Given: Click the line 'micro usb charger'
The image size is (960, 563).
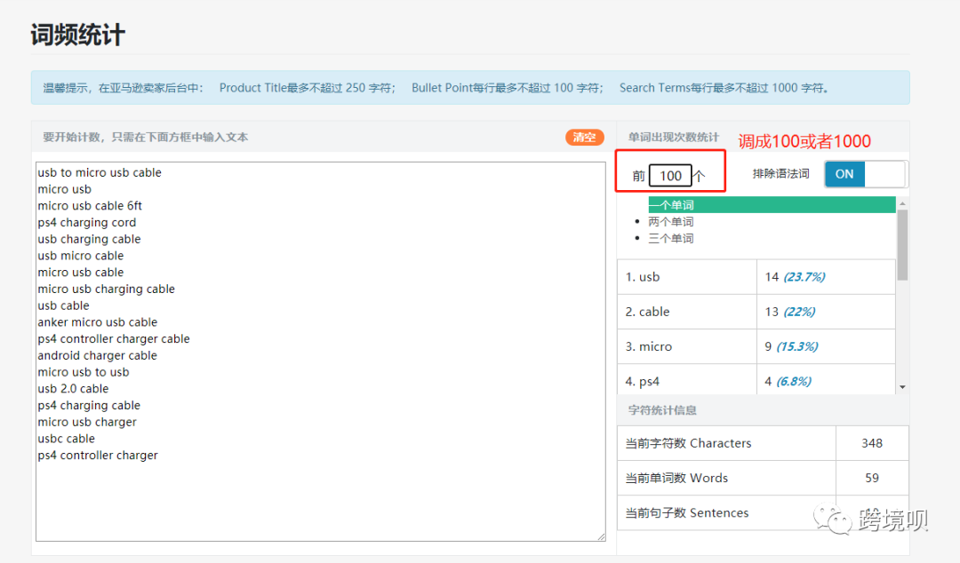Looking at the screenshot, I should coord(87,422).
